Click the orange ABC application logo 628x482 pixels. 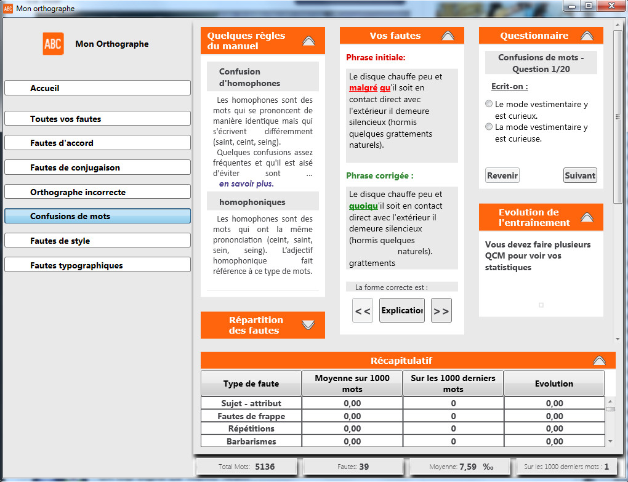[x=54, y=44]
